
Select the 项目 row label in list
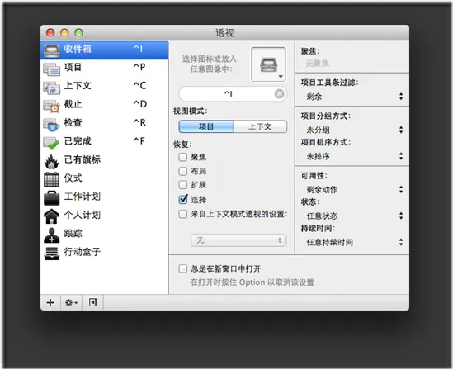(73, 68)
